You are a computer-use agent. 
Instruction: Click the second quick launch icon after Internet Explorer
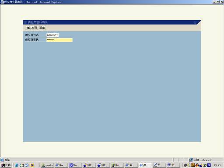[22, 165]
